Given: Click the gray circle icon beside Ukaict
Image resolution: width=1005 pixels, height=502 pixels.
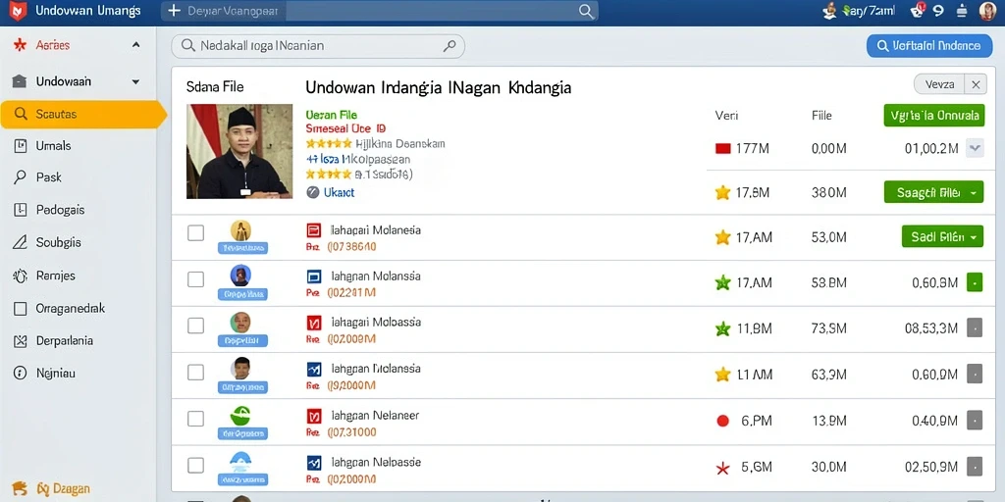Looking at the screenshot, I should pos(313,191).
